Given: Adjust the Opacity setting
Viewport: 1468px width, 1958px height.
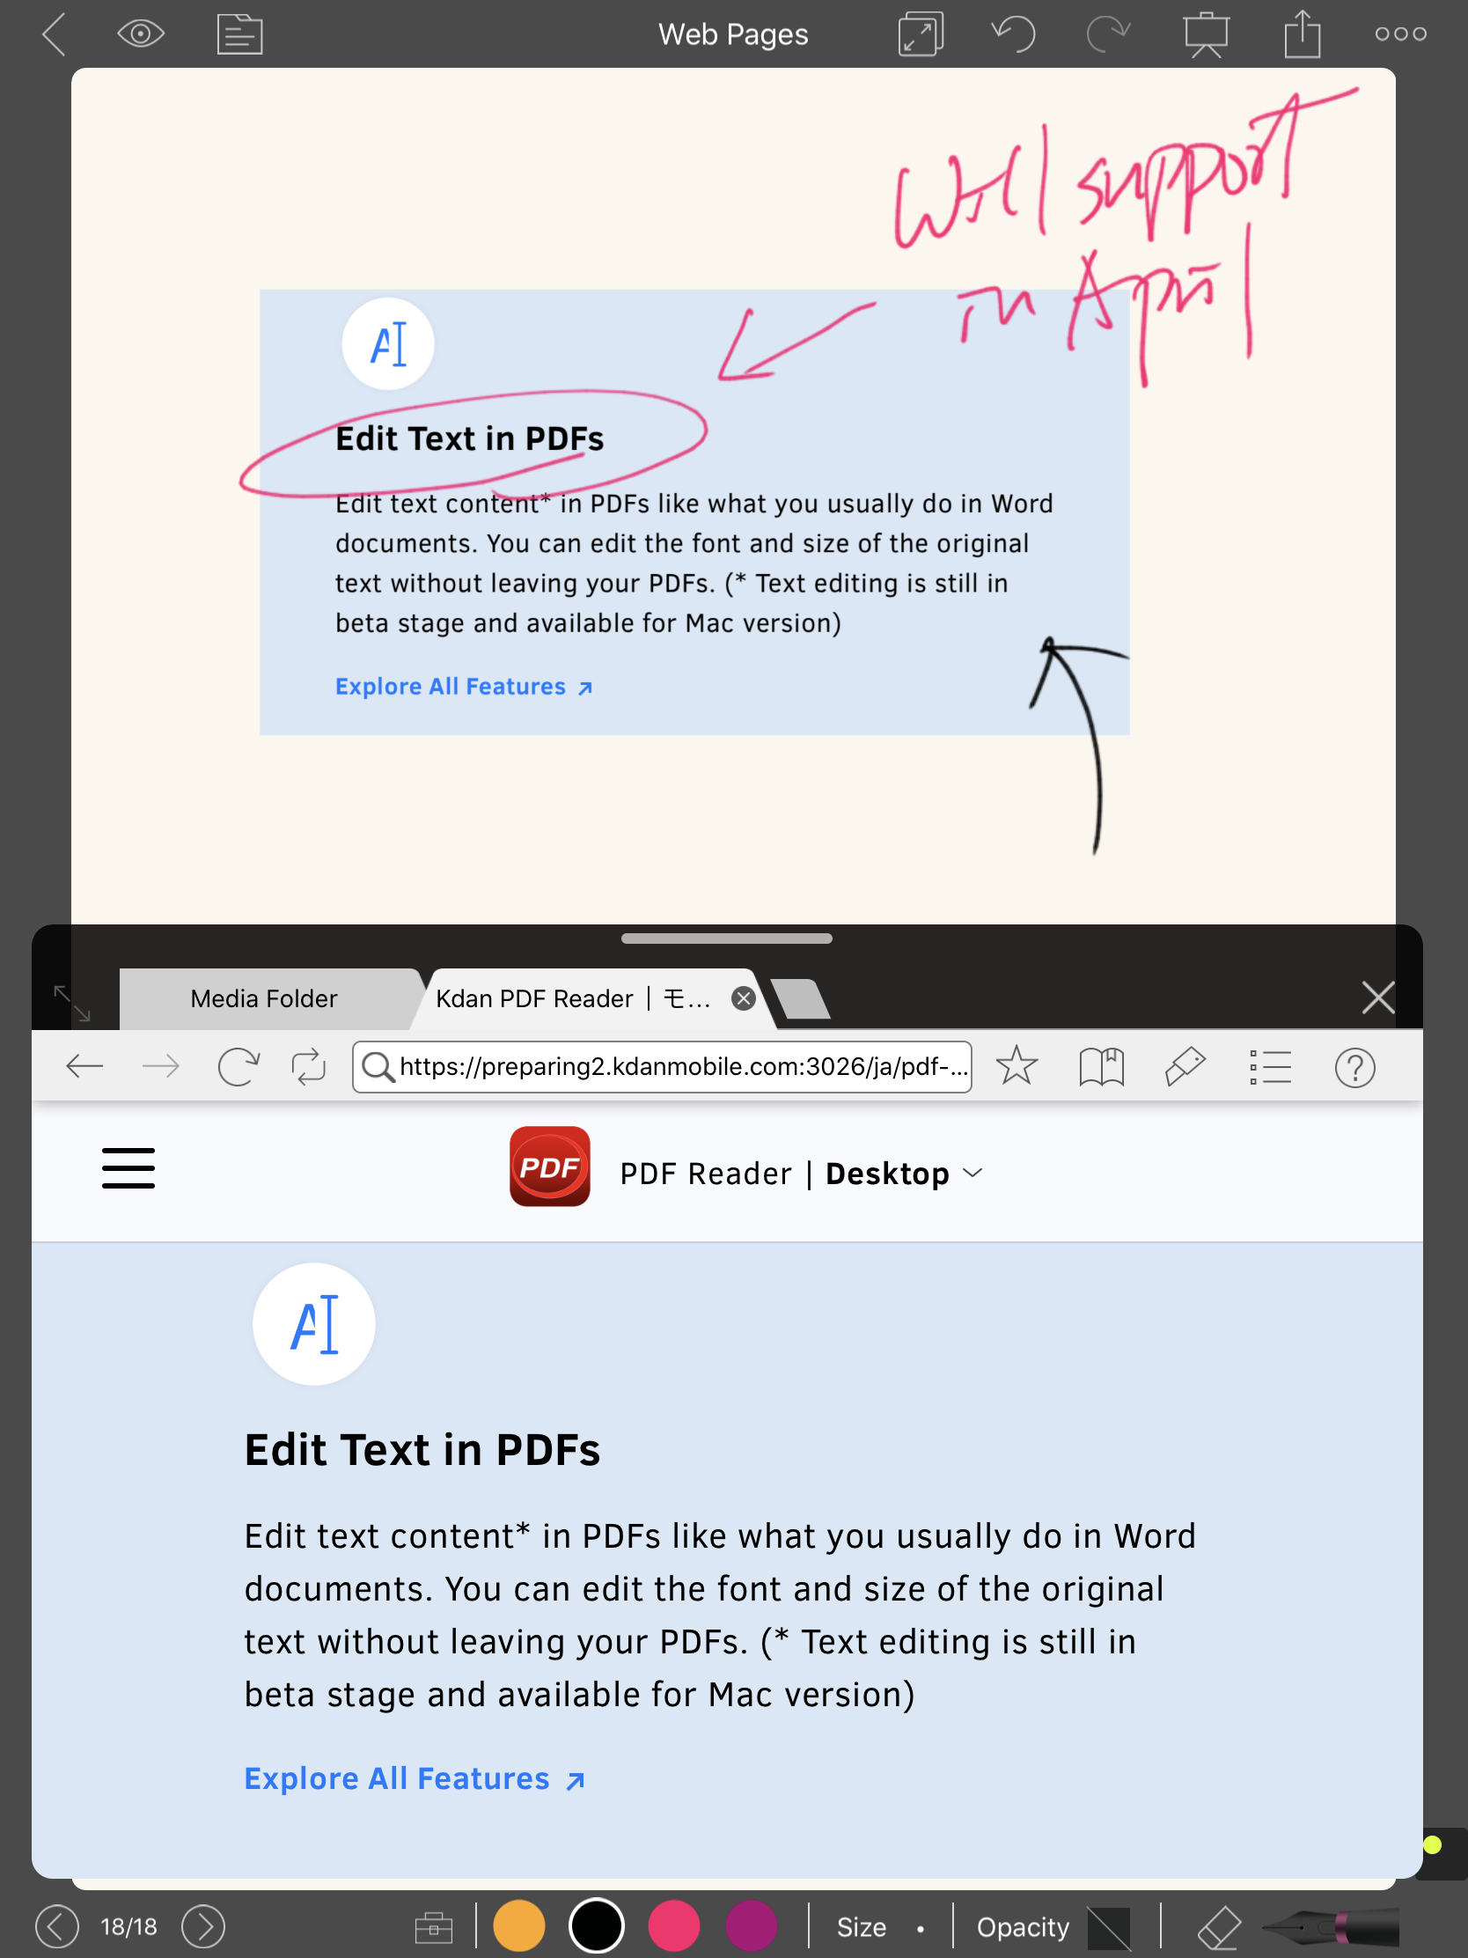Looking at the screenshot, I should point(1053,1927).
